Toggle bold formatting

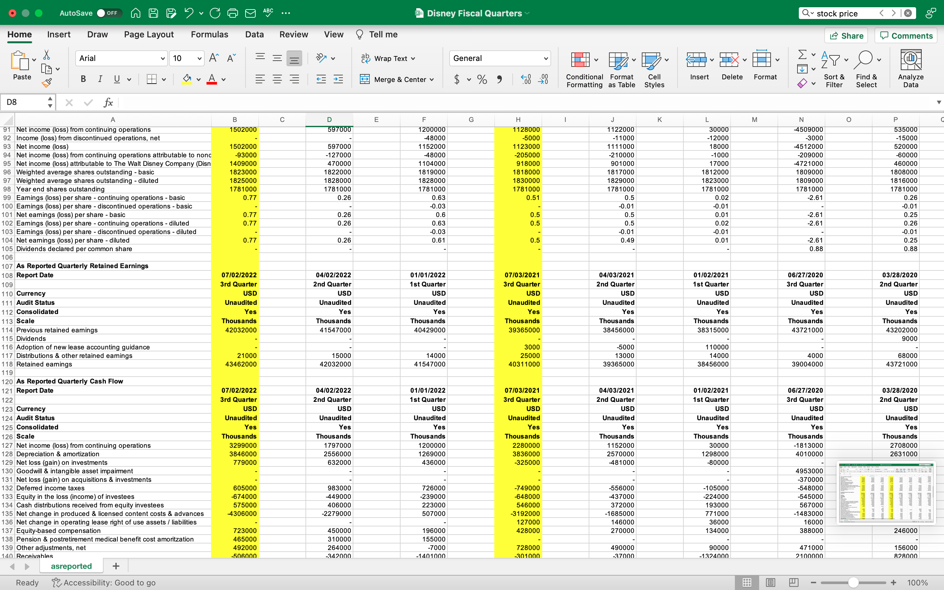[83, 79]
